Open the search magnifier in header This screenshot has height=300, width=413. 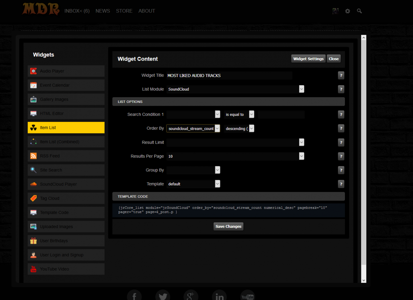[x=359, y=11]
